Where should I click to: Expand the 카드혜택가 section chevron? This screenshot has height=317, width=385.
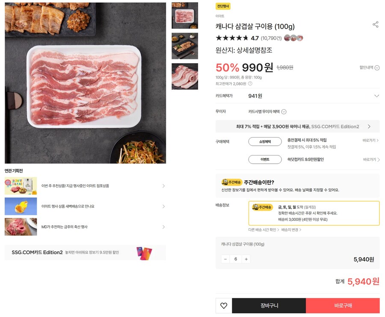376,96
